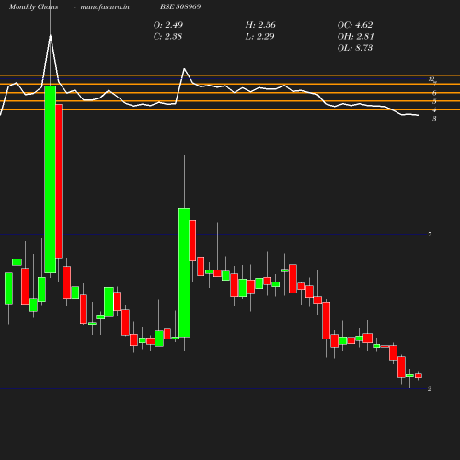Select the open value 'O: 2.49'
460x460 pixels.
pyautogui.click(x=168, y=25)
